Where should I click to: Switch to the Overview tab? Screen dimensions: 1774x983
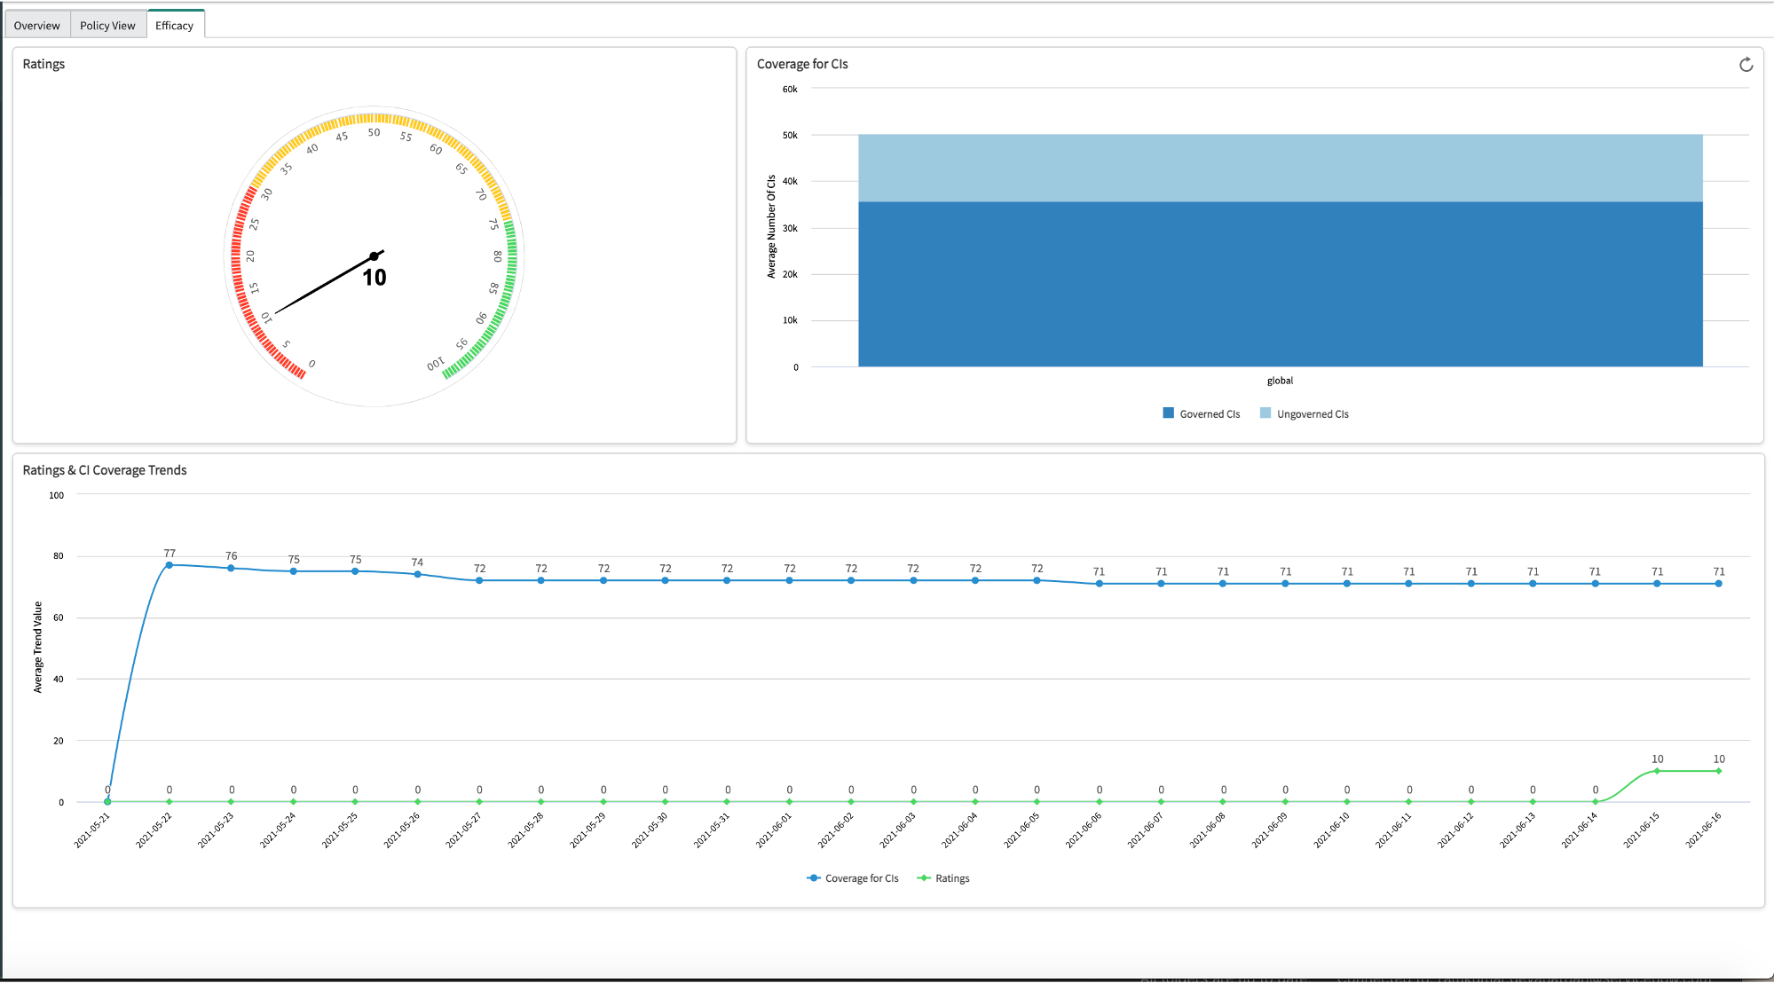coord(36,25)
